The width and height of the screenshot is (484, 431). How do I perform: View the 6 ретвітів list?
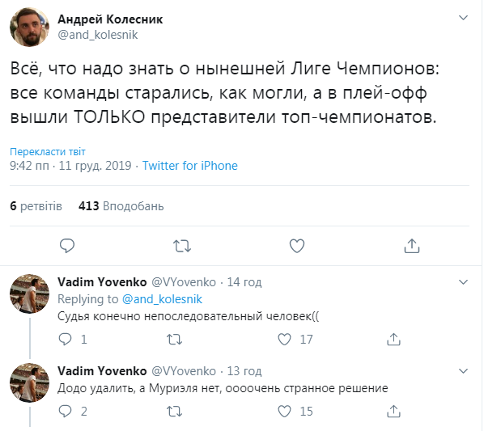(x=36, y=206)
